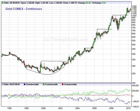Click the TimingCharts.com watermark text
Viewport: 140px width, 111px height.
pyautogui.click(x=66, y=40)
